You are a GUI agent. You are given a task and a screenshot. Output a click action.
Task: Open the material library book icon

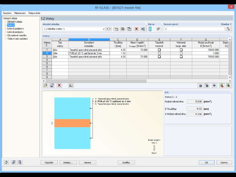pos(71,85)
